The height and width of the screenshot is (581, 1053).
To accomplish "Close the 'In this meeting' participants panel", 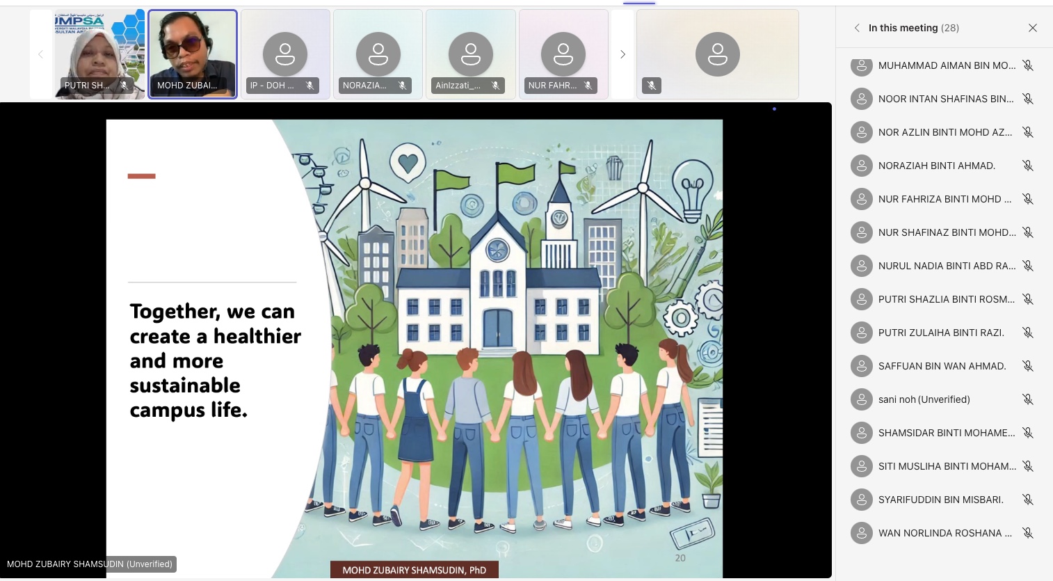I will 1033,28.
